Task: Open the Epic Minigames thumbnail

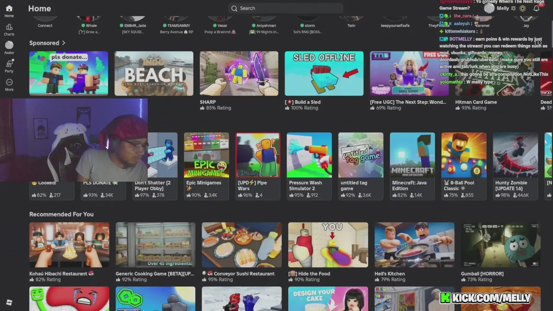Action: click(207, 155)
